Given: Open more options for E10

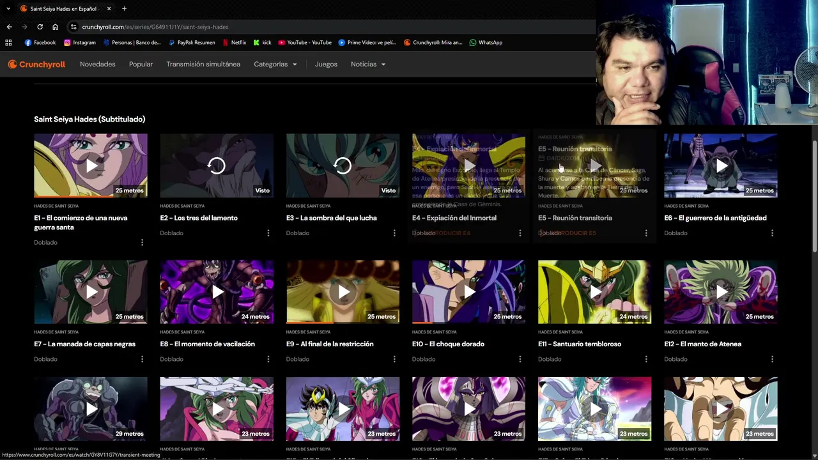Looking at the screenshot, I should [520, 359].
